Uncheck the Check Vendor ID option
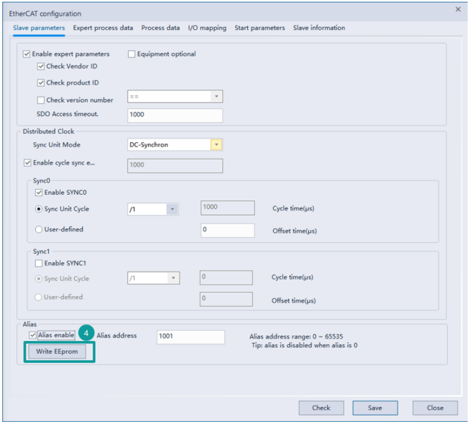This screenshot has width=470, height=423. tap(41, 67)
